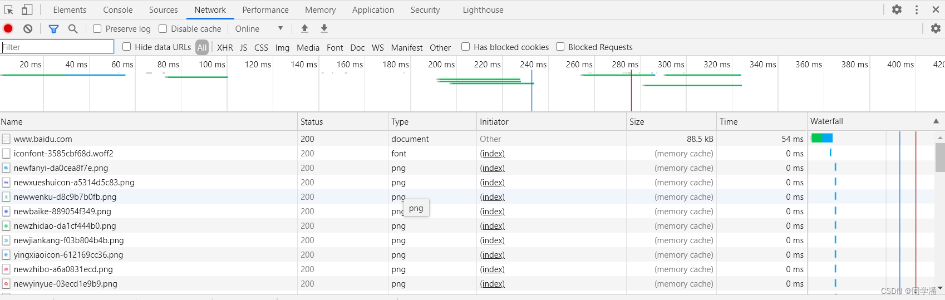
Task: Clear the network log
Action: pos(28,28)
